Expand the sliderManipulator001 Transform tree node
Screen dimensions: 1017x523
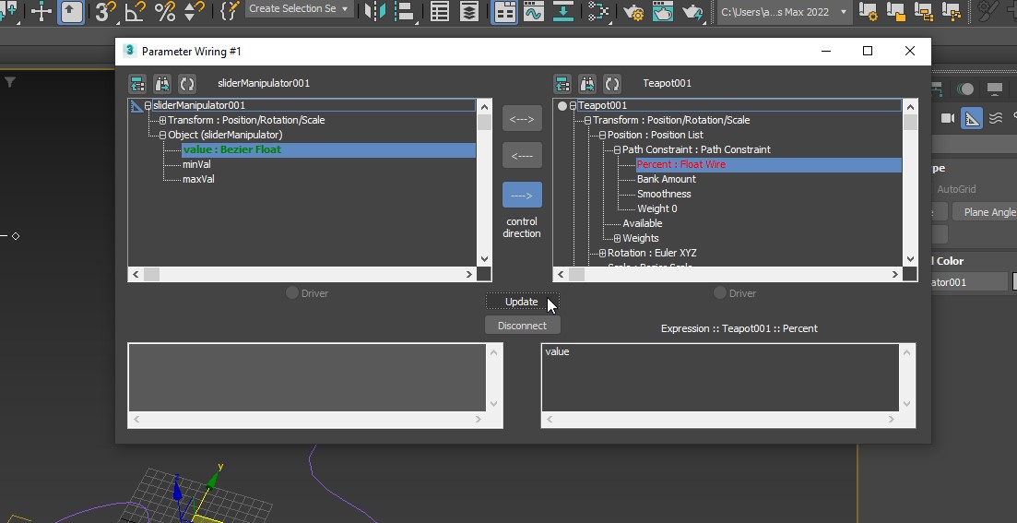(162, 120)
